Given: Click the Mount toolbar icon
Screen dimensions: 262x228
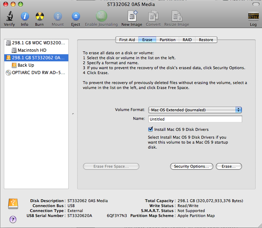Looking at the screenshot, I should click(x=58, y=16).
